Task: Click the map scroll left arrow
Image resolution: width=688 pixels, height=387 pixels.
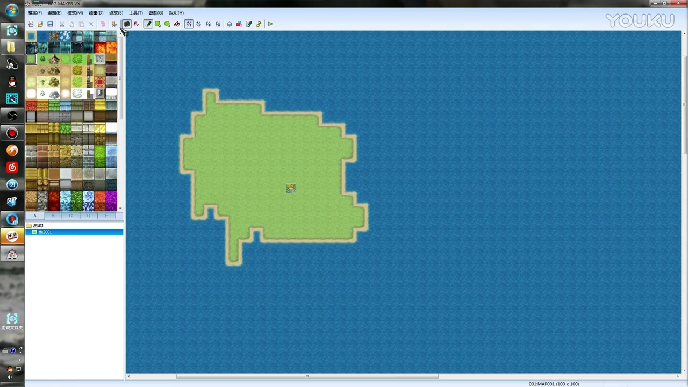Action: coord(128,376)
